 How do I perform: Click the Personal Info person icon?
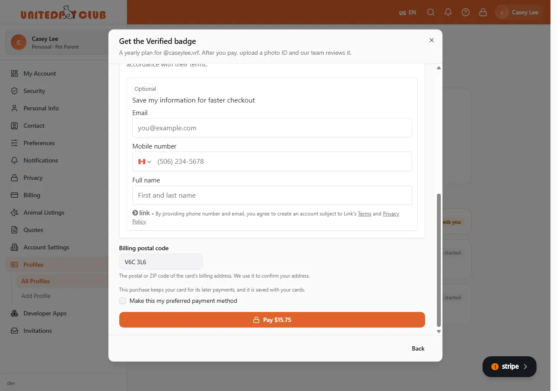[x=14, y=108]
